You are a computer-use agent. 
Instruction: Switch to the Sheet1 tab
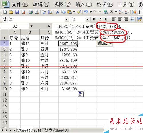[x=25, y=130]
